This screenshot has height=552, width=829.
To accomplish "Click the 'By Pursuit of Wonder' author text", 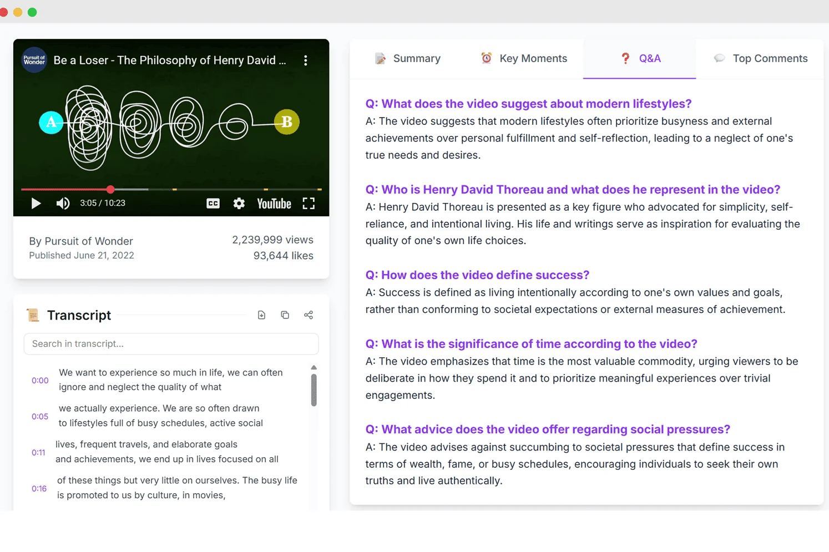I will (81, 241).
